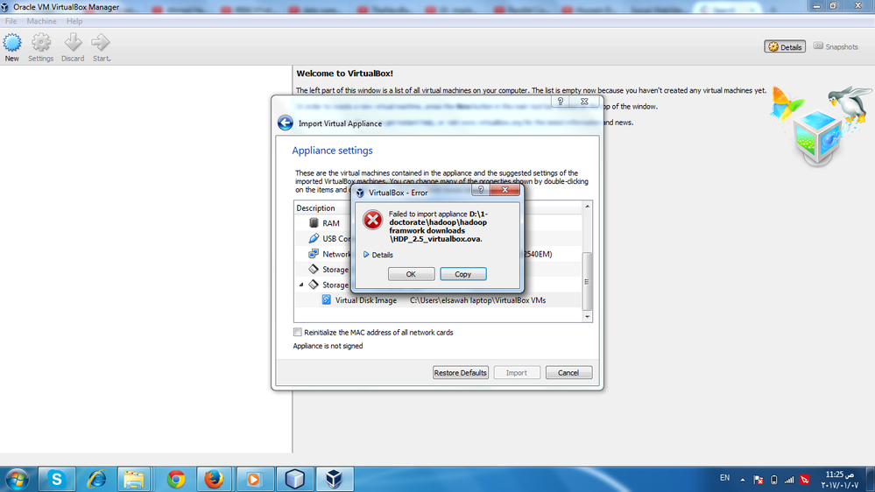Click OK in the VirtualBox error dialog

tap(411, 274)
